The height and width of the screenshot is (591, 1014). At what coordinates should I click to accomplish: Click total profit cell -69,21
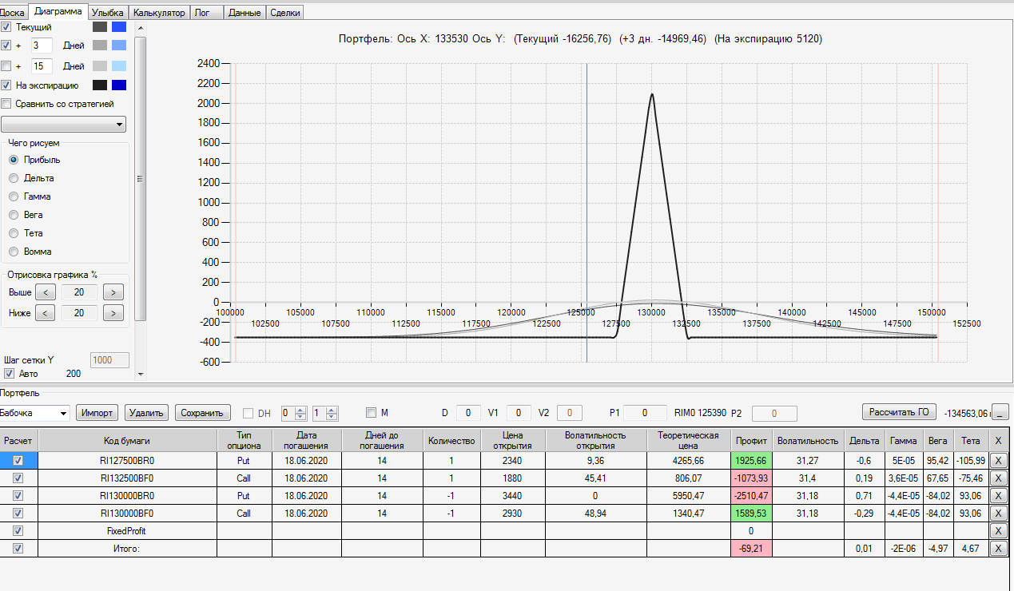click(752, 548)
